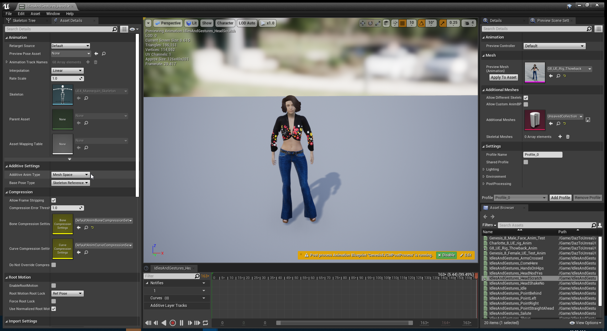607x331 pixels.
Task: Reset Bone Compression Settings to default
Action: [92, 228]
